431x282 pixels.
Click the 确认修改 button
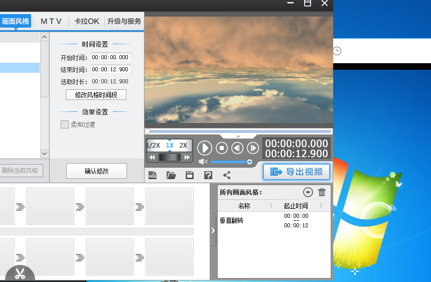coord(96,171)
